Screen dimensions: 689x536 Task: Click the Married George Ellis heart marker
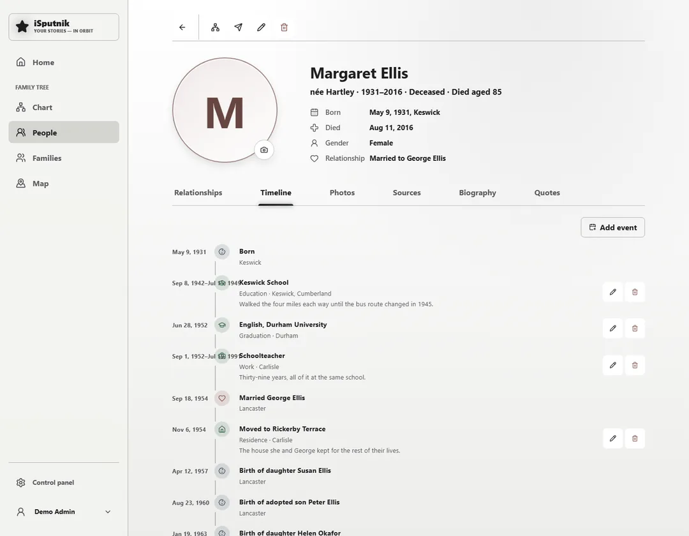(222, 398)
